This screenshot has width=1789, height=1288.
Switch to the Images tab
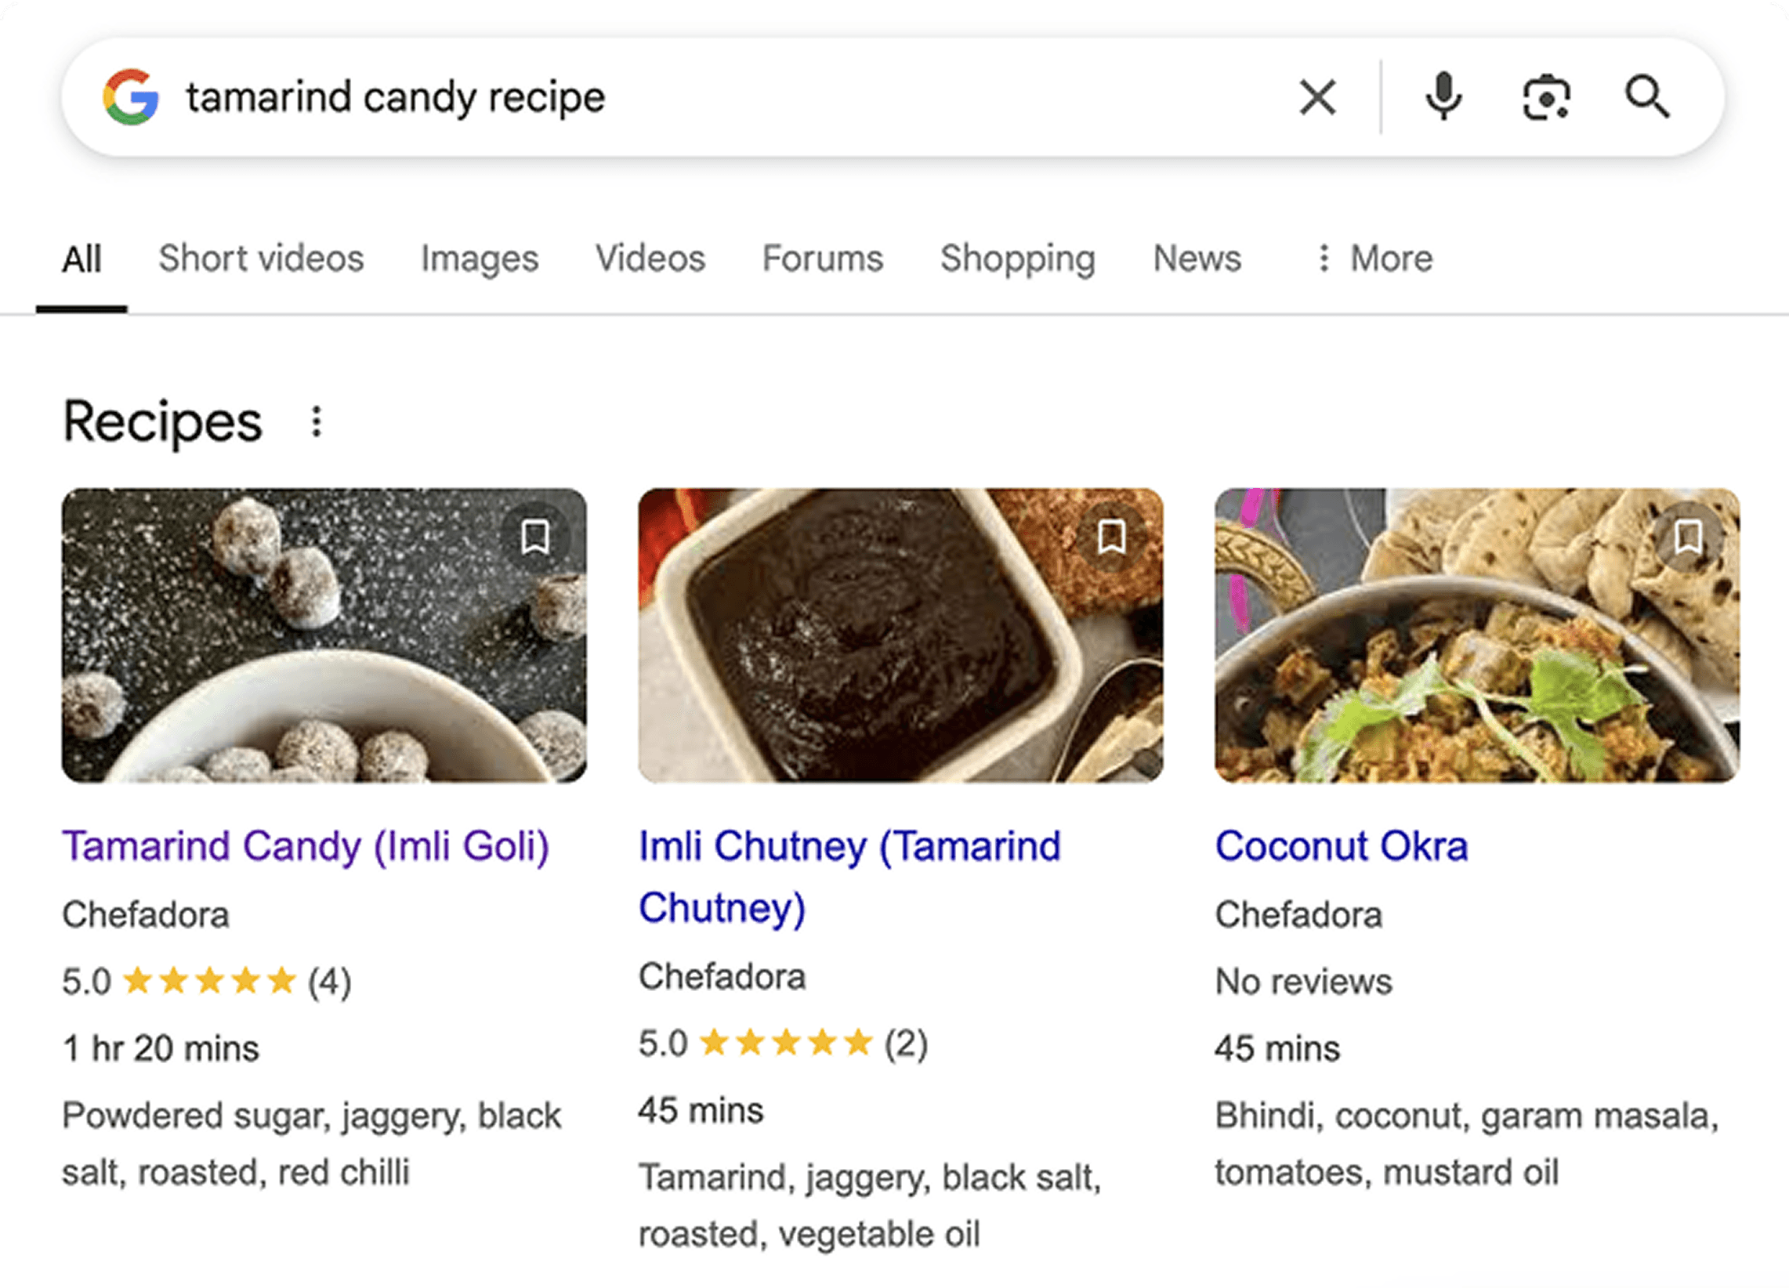479,258
